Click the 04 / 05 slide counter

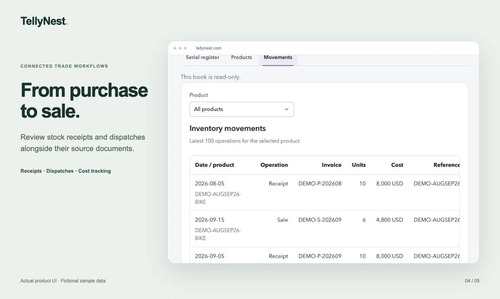coord(472,281)
